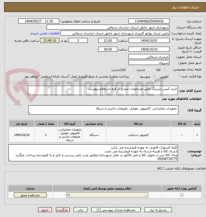Click the شرح کلی نیاز text area
206x217 pixels.
point(103,90)
